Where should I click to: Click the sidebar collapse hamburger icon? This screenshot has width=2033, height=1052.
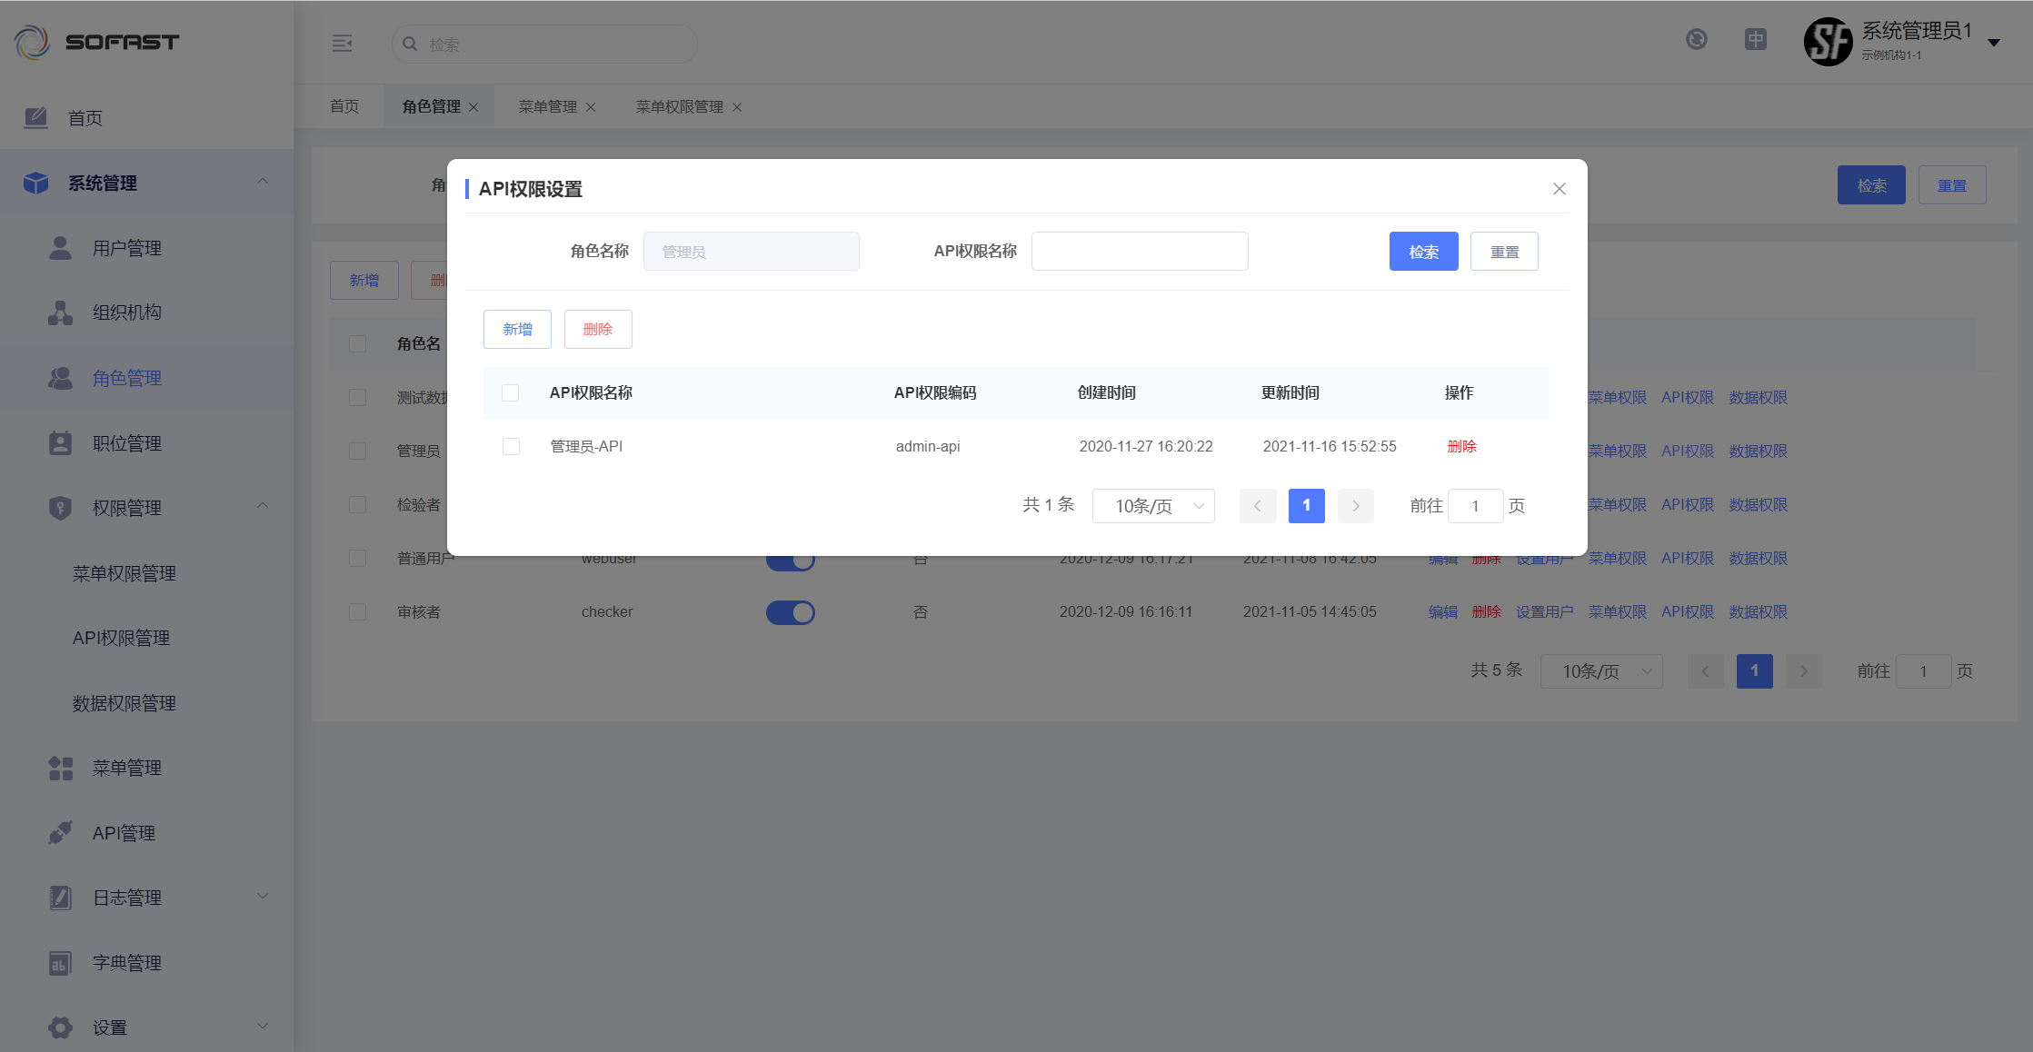point(342,44)
